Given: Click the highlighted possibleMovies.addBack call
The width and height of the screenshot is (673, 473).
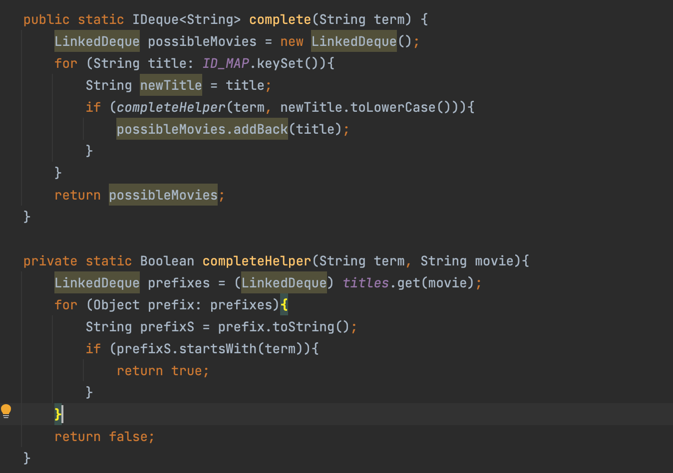Looking at the screenshot, I should coord(202,129).
